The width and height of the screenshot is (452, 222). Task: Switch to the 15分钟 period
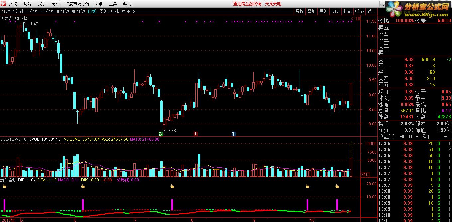(47, 11)
